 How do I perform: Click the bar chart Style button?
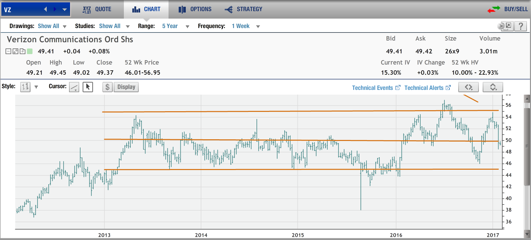[25, 87]
